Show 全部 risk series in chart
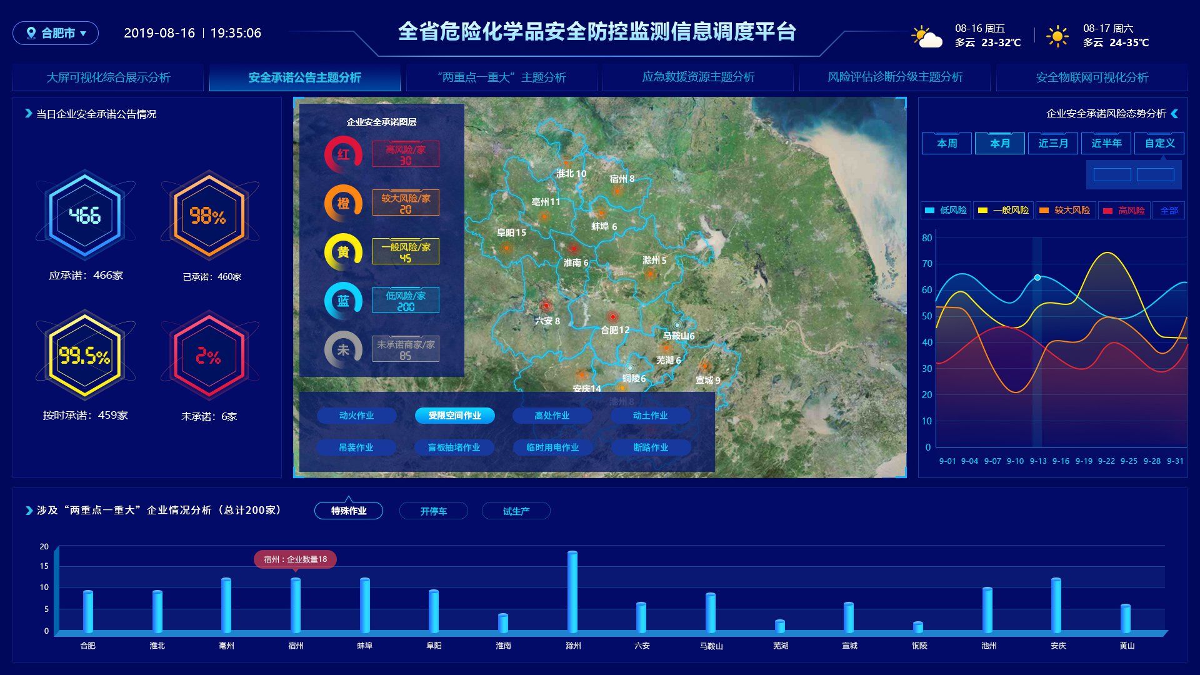This screenshot has height=675, width=1200. point(1169,211)
